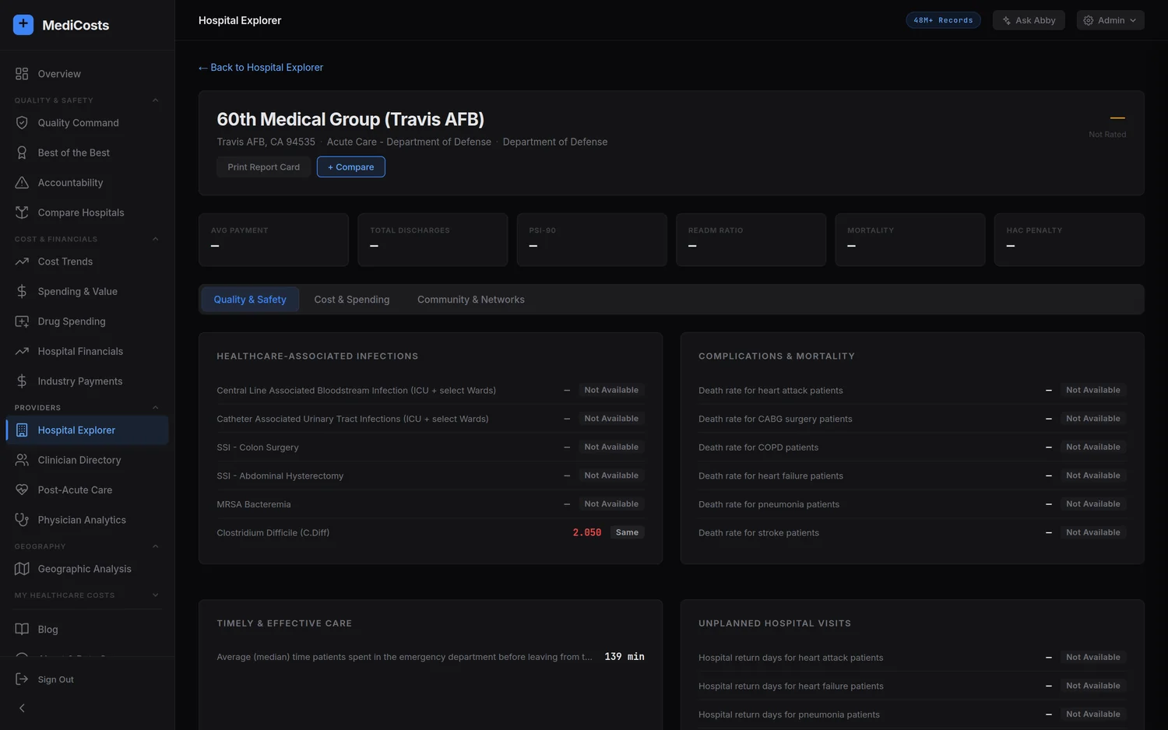Click the 2.050 C.Diff value
Screen dimensions: 1168x730
coord(587,533)
